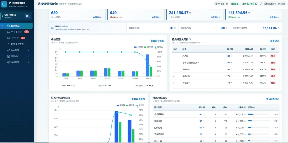Expand the 映射管理 submenu chevron
288x143 pixels.
pos(29,50)
